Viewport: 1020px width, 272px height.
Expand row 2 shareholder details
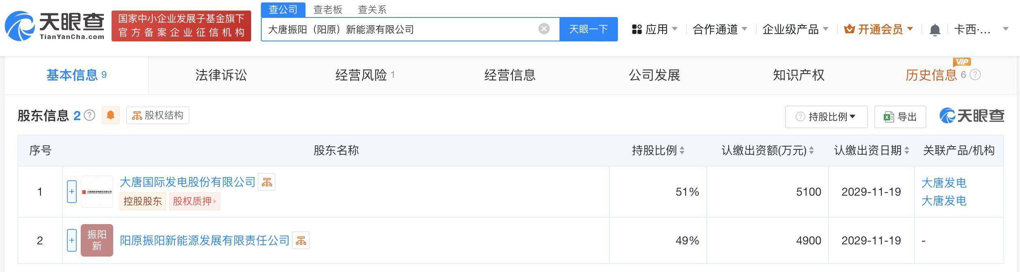click(x=71, y=240)
